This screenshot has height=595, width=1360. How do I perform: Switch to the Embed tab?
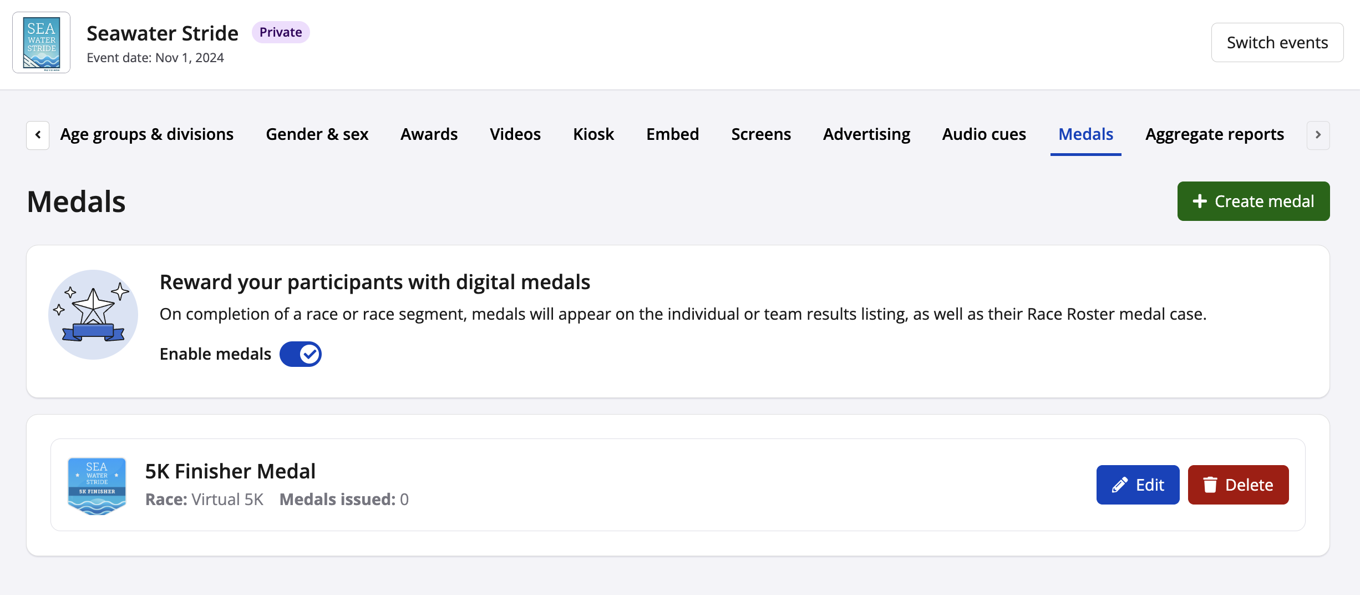pos(672,134)
